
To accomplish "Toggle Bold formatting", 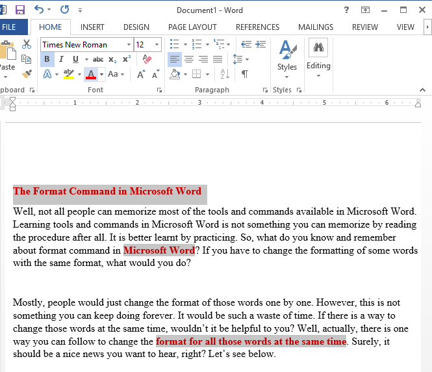I will 47,59.
